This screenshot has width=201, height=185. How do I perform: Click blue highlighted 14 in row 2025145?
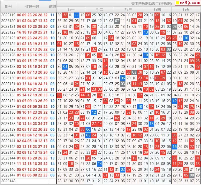[x=100, y=164]
